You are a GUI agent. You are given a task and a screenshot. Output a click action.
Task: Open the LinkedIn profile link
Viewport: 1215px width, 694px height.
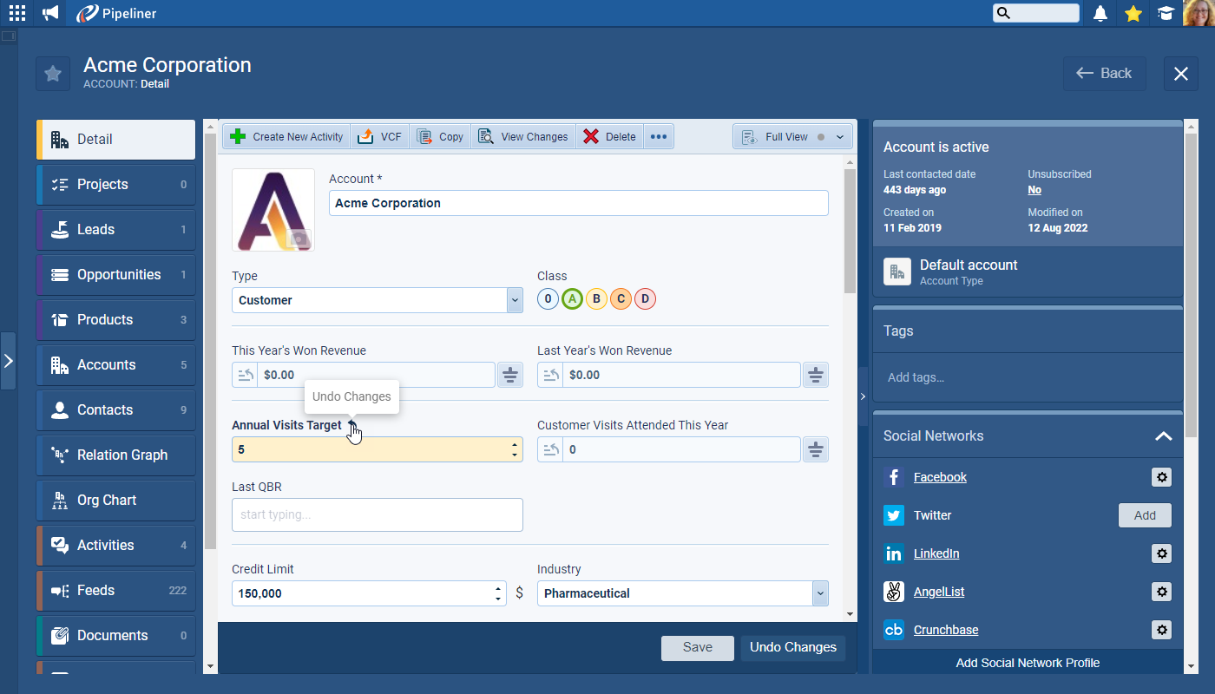click(x=936, y=553)
